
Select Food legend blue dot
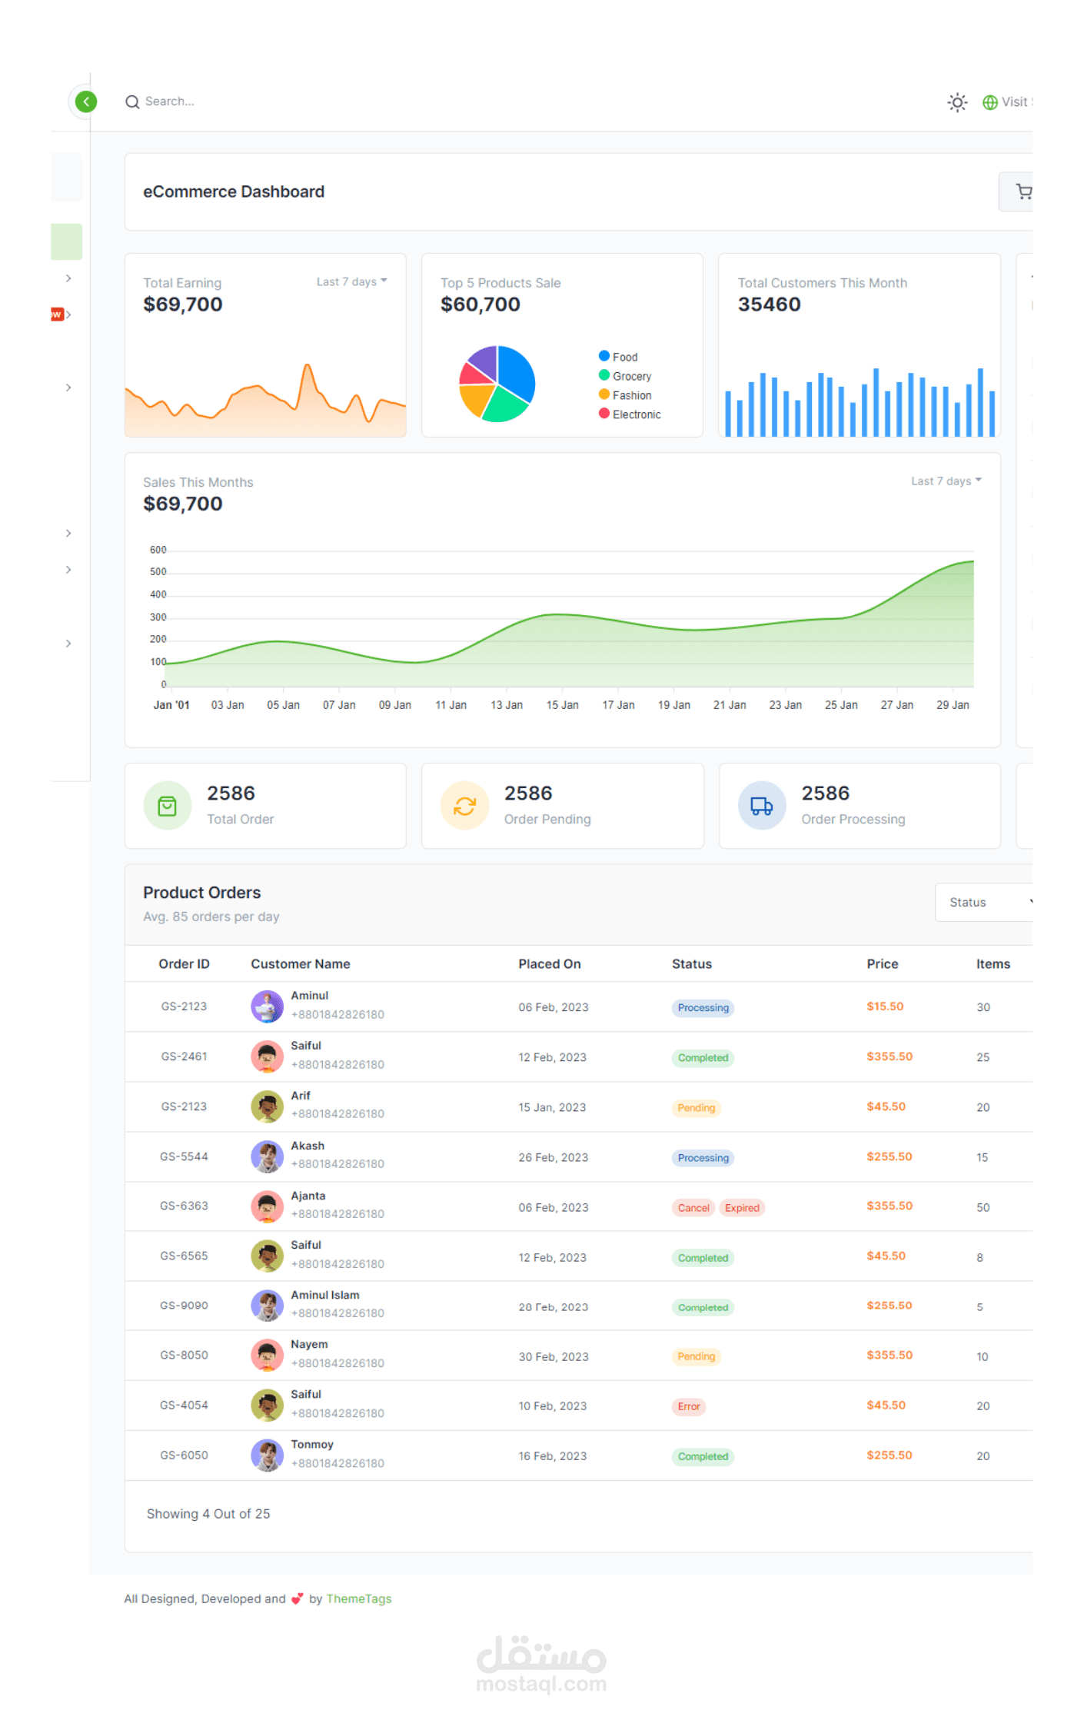click(604, 356)
